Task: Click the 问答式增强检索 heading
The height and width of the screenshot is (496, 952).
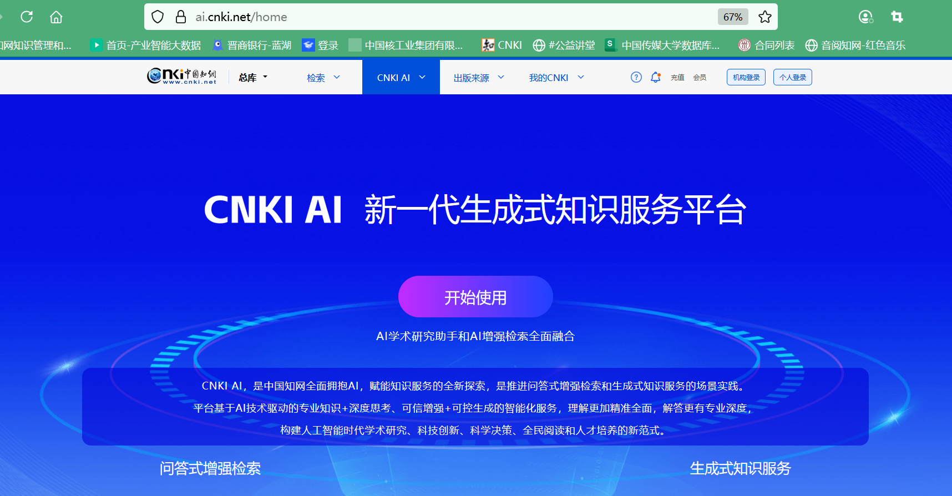Action: click(x=210, y=468)
